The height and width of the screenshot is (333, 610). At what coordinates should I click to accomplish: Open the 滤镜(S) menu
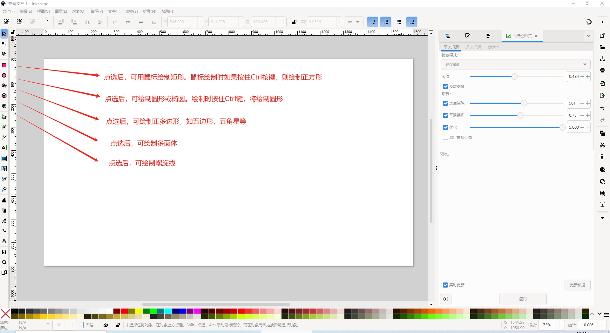tap(131, 11)
